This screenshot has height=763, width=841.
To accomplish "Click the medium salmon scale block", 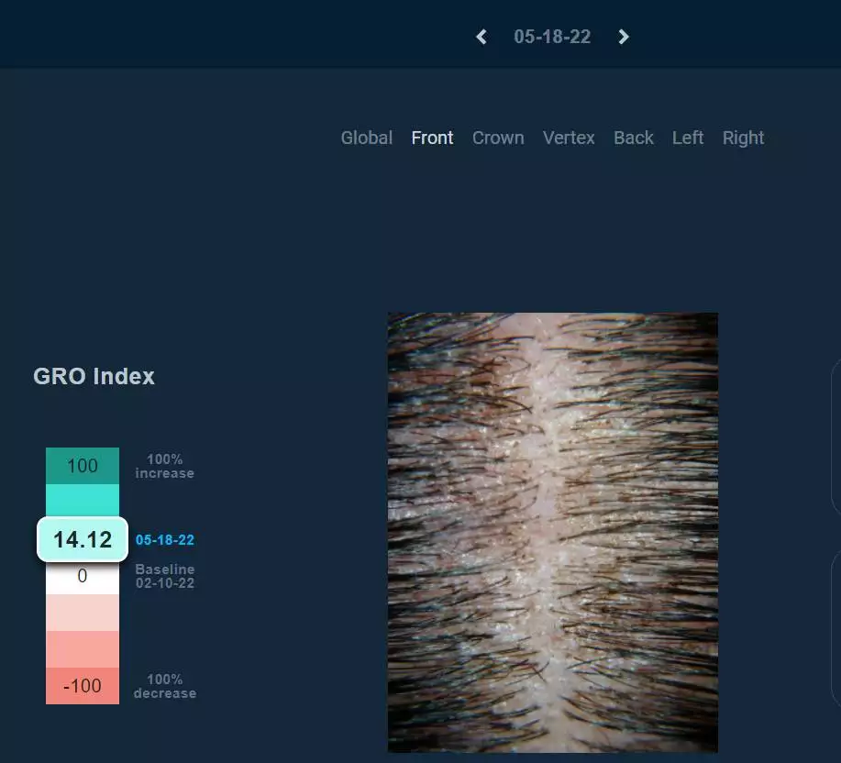I will (83, 649).
